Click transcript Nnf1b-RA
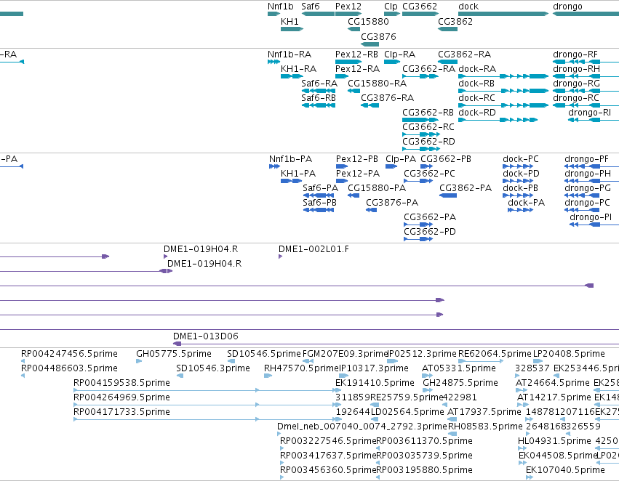The height and width of the screenshot is (481, 619). [289, 54]
